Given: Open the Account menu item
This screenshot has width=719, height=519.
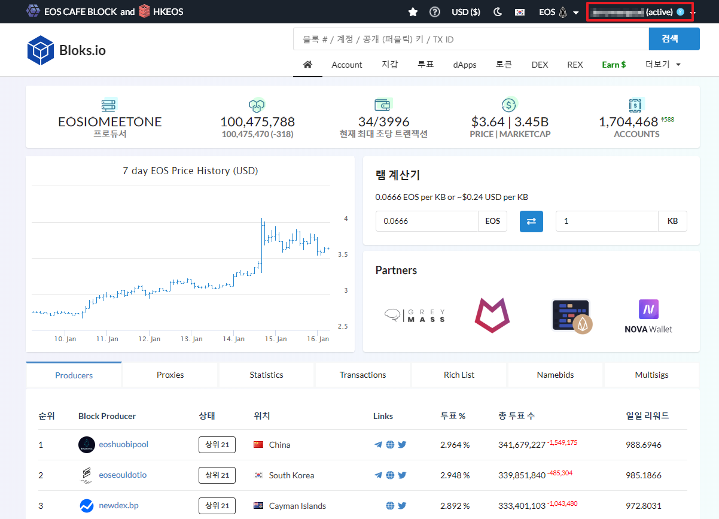Looking at the screenshot, I should (347, 65).
